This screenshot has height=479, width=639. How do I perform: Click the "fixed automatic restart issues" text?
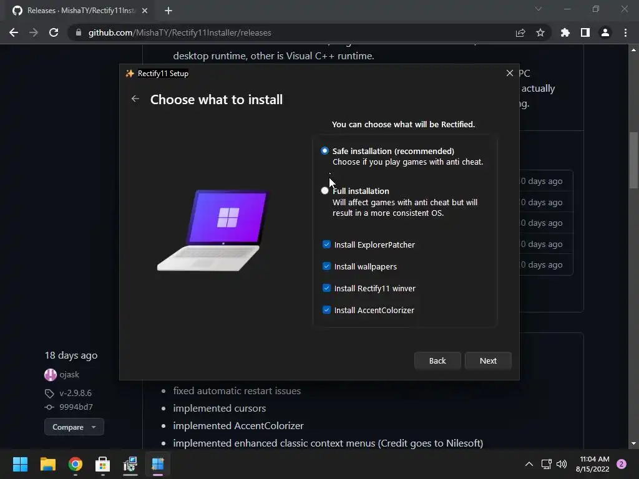237,390
